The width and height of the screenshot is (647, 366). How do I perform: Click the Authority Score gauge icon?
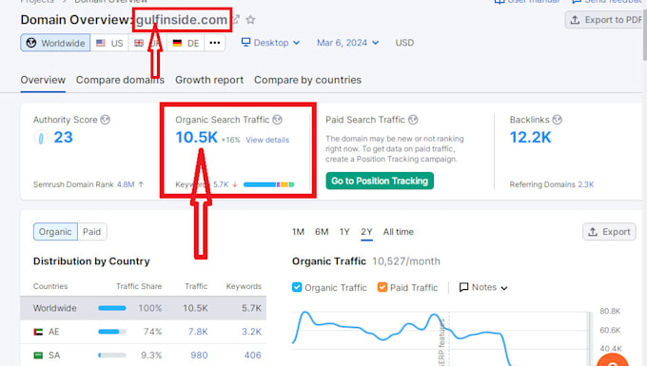40,137
